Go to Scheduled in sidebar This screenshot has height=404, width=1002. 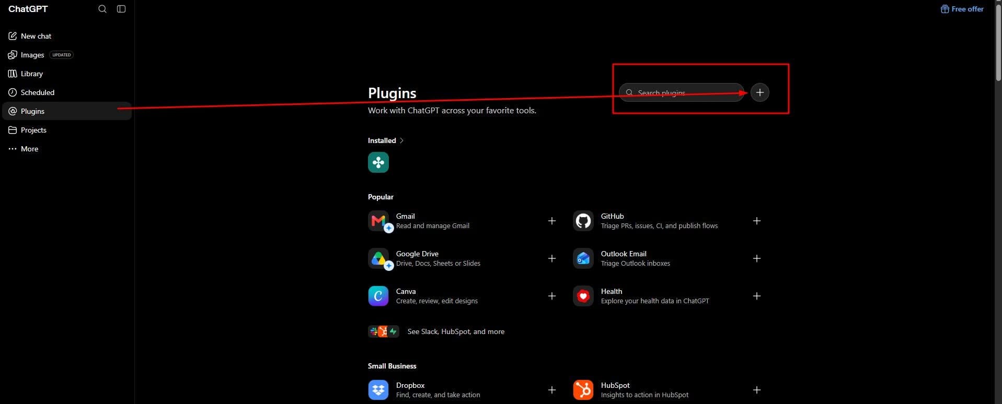pos(66,92)
